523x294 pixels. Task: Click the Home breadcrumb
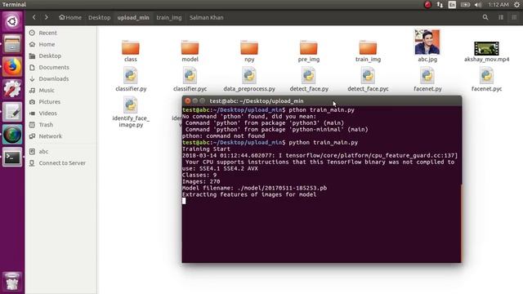point(70,17)
